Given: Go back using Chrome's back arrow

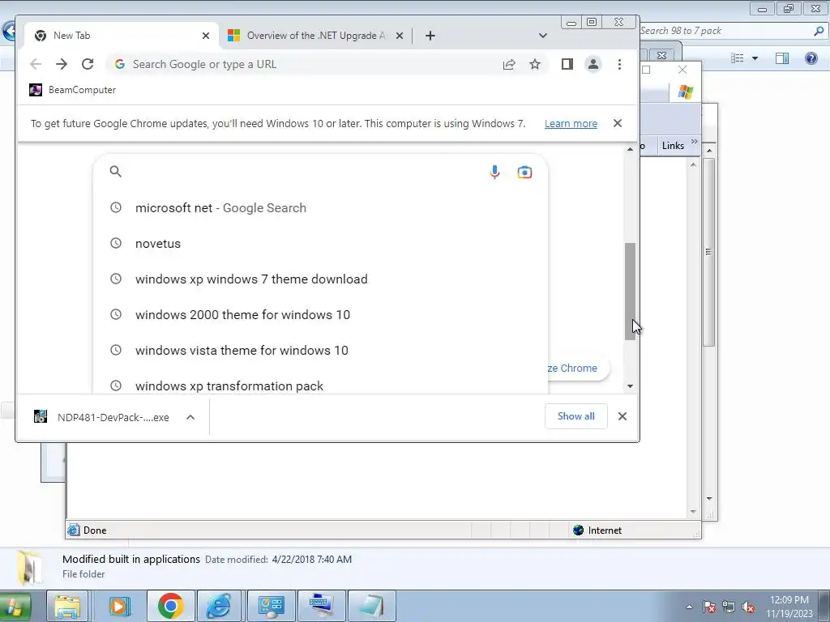Looking at the screenshot, I should 36,64.
